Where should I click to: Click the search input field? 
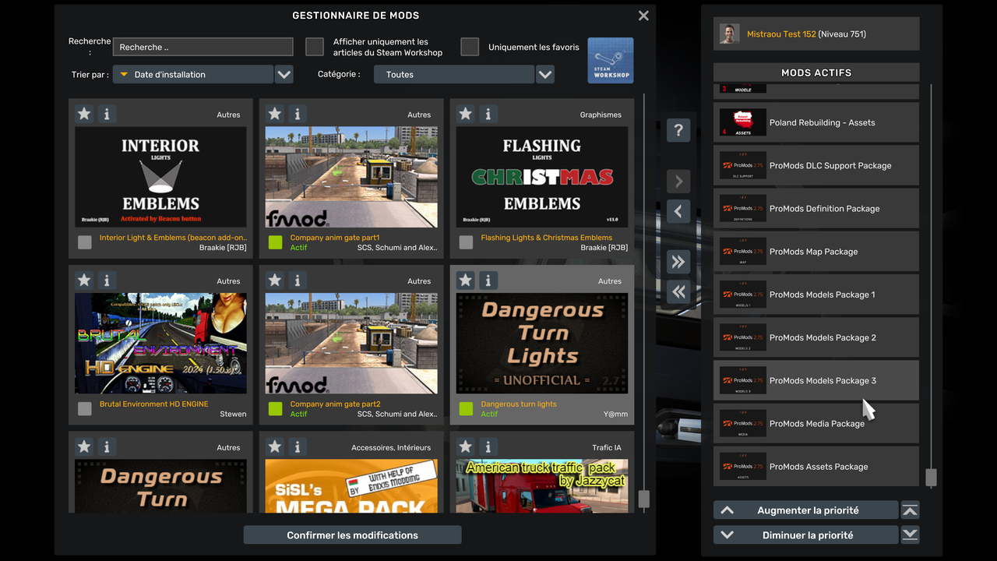coord(203,47)
